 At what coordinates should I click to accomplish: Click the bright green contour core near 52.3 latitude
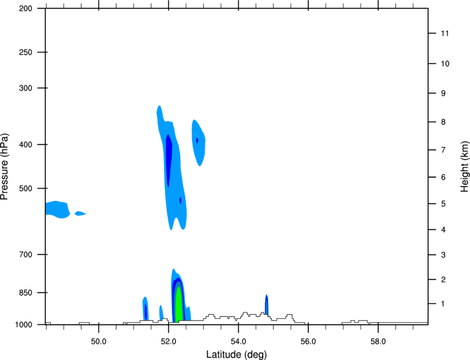179,305
